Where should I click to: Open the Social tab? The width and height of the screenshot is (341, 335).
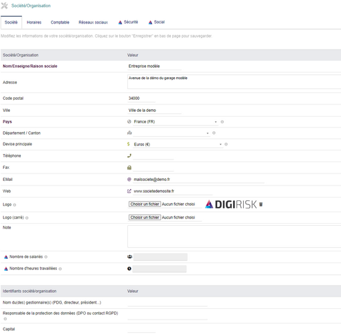pyautogui.click(x=157, y=22)
